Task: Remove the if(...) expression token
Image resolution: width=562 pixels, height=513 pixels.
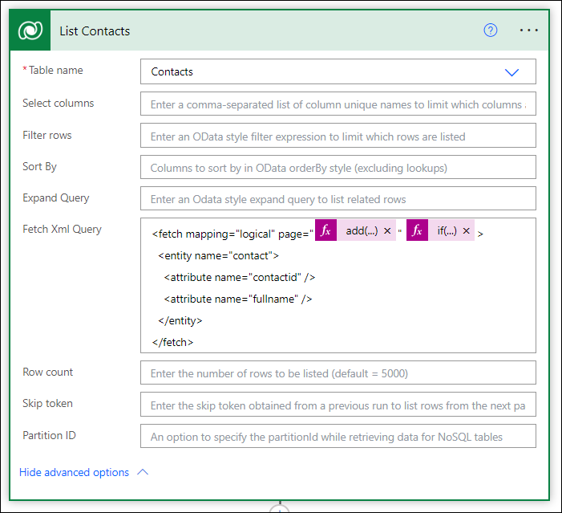Action: click(x=466, y=231)
